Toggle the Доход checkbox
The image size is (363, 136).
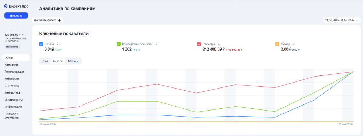click(x=277, y=44)
